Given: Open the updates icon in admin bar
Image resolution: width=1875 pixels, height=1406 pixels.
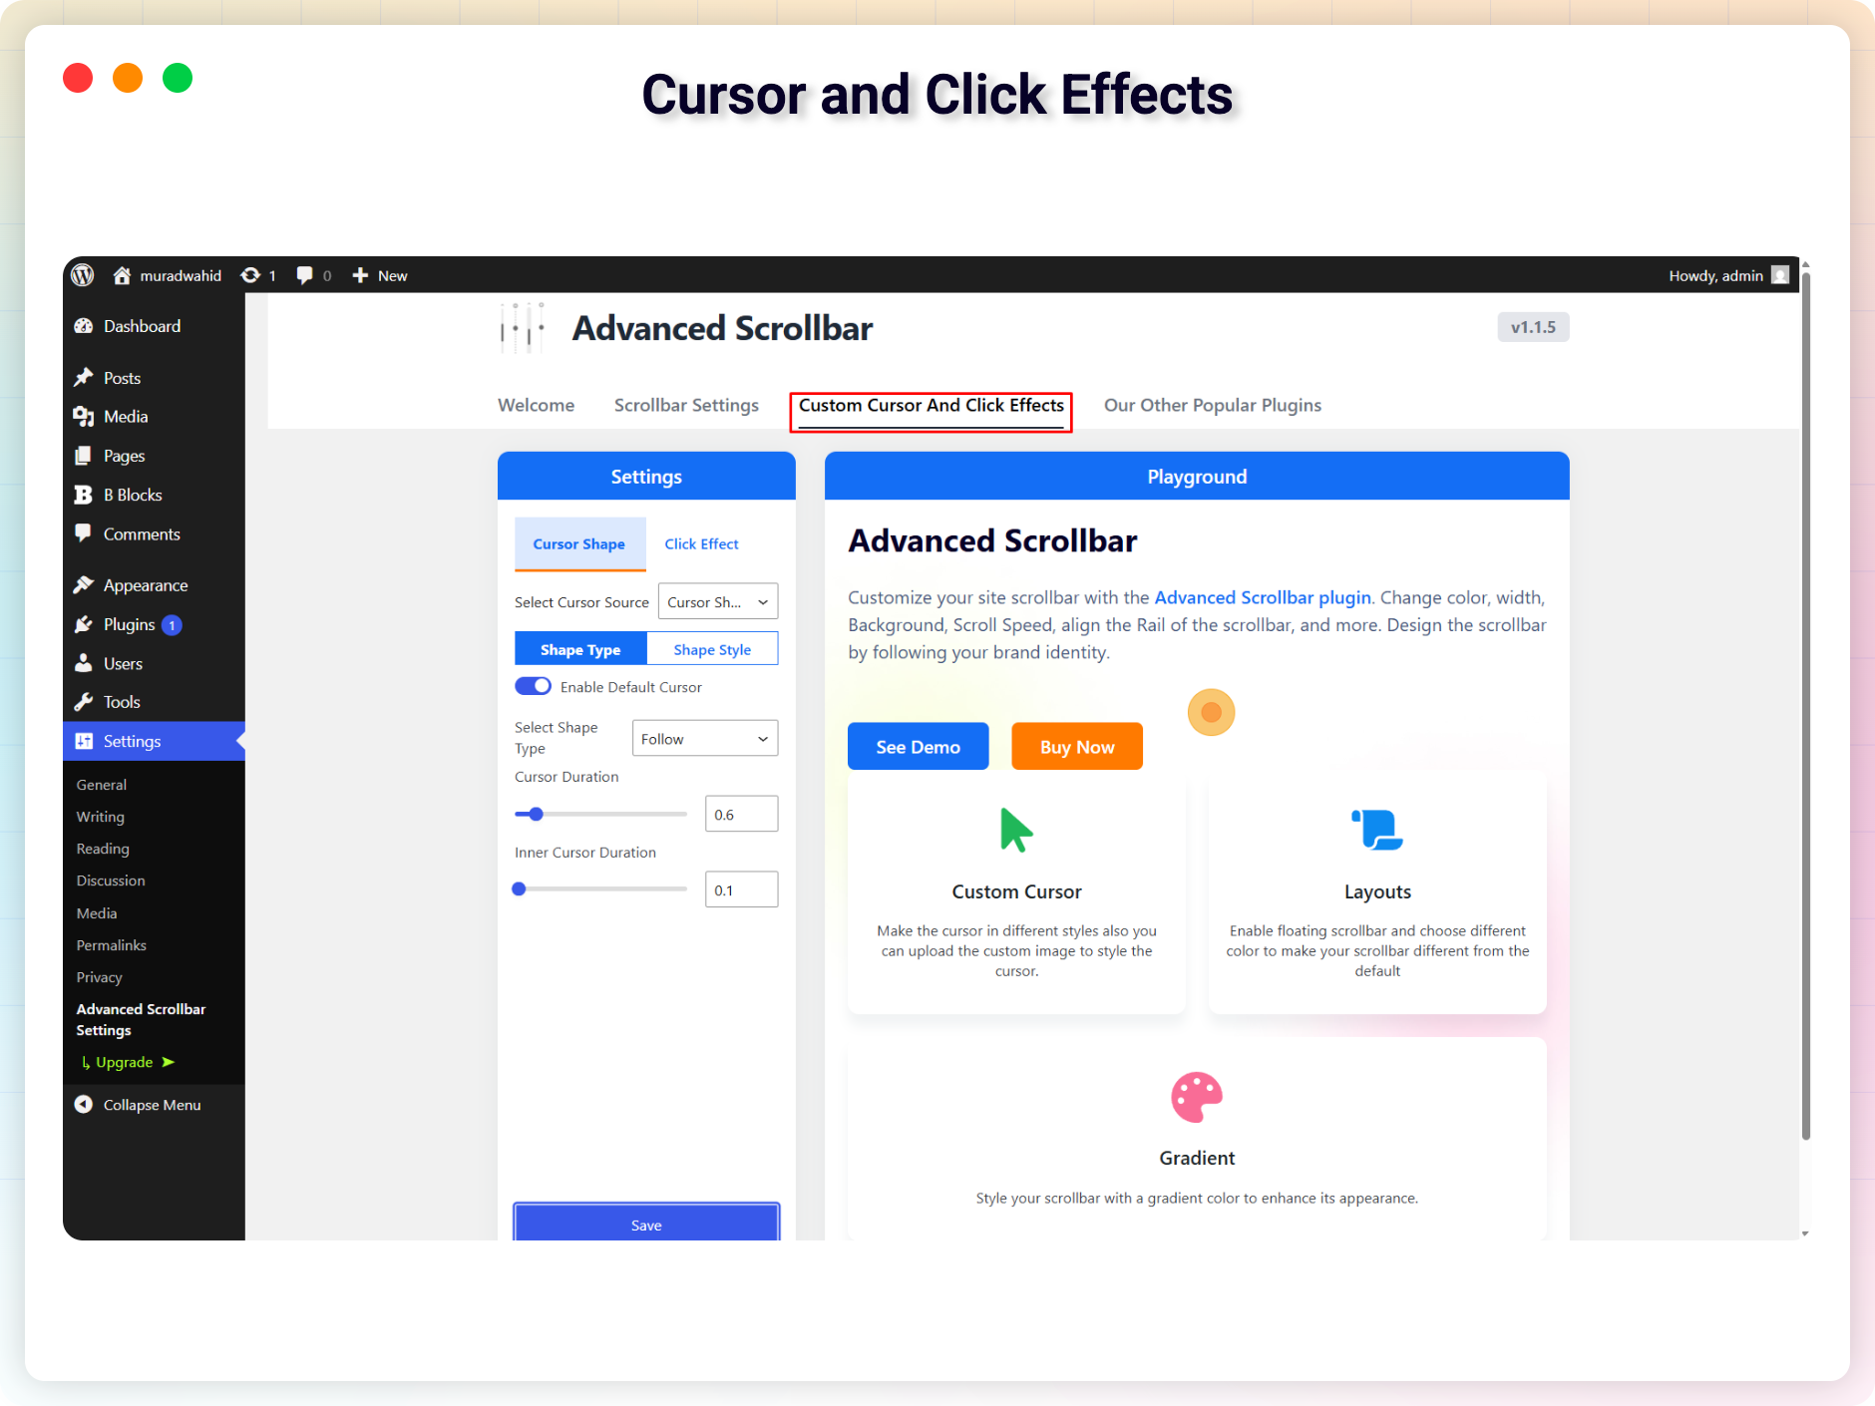Looking at the screenshot, I should click(x=250, y=275).
